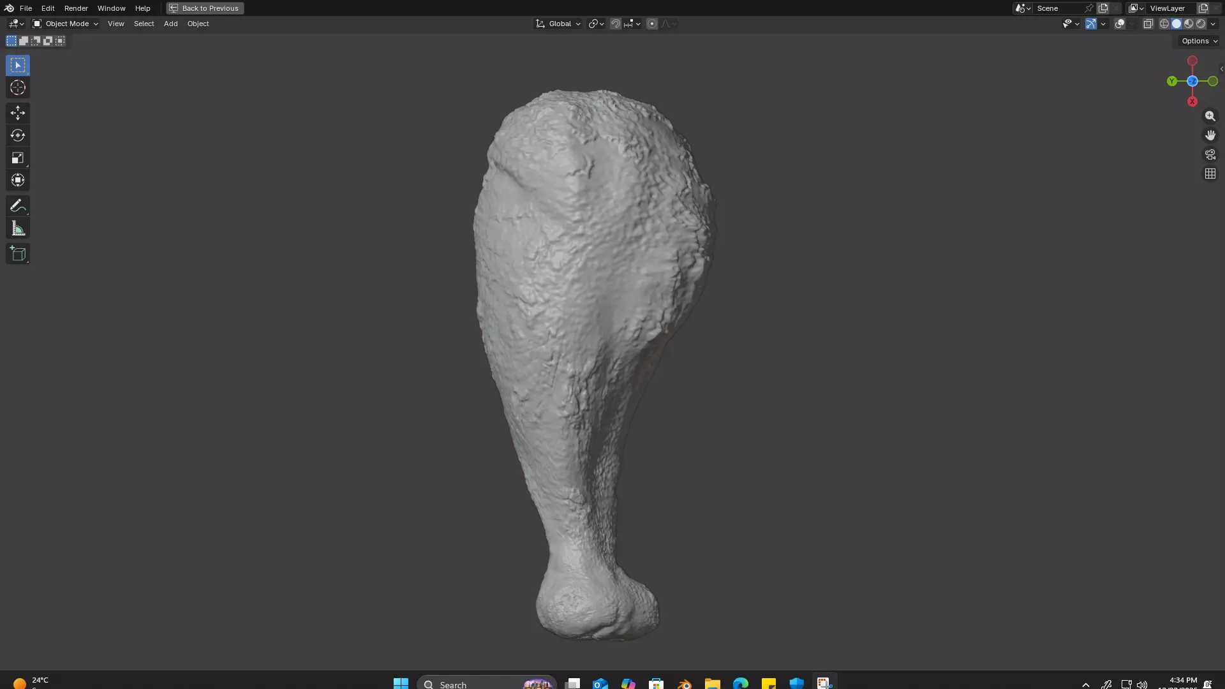Image resolution: width=1225 pixels, height=689 pixels.
Task: Click the red X axis gizmo circle
Action: click(x=1192, y=101)
